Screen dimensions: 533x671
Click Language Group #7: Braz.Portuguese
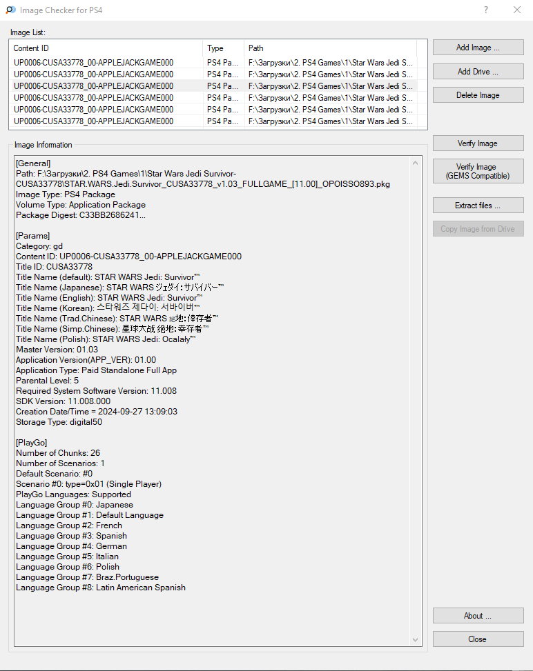click(88, 577)
